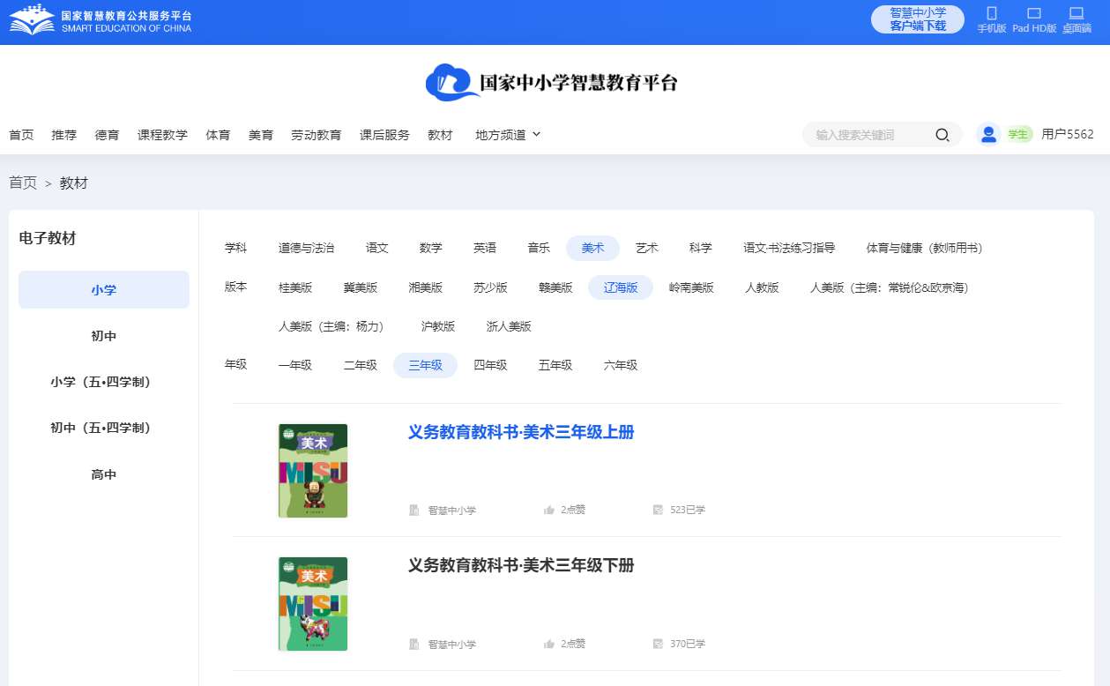Open the mobile version (手机版) icon
Screen dimensions: 1110x686
click(x=991, y=13)
